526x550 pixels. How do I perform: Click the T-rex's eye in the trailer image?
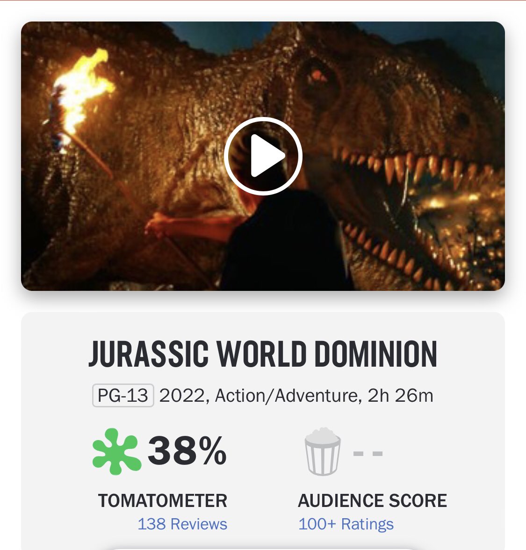tap(318, 76)
